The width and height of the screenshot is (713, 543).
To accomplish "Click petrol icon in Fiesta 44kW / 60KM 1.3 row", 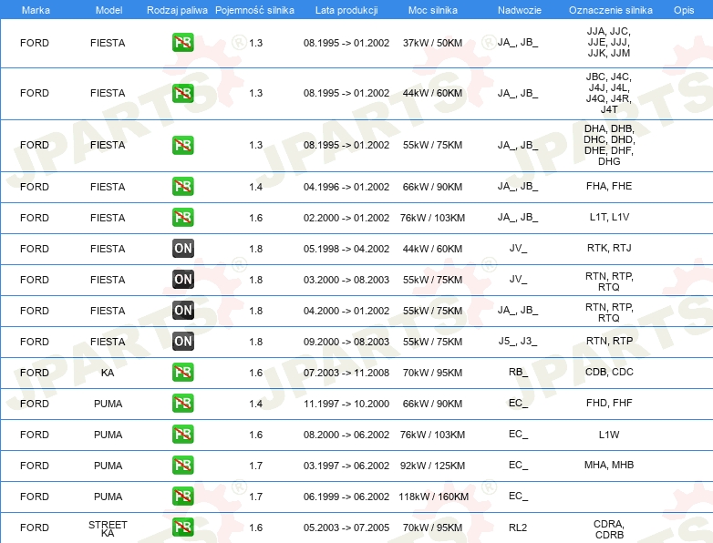I will click(x=182, y=93).
